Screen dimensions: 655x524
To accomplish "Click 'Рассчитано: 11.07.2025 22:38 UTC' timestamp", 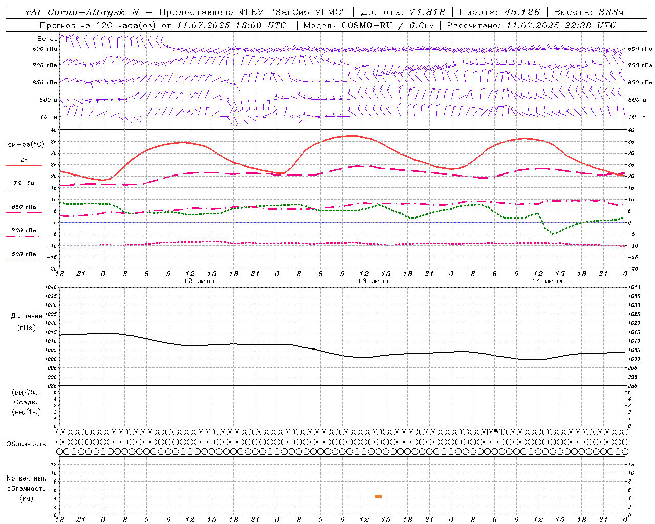I will [531, 25].
